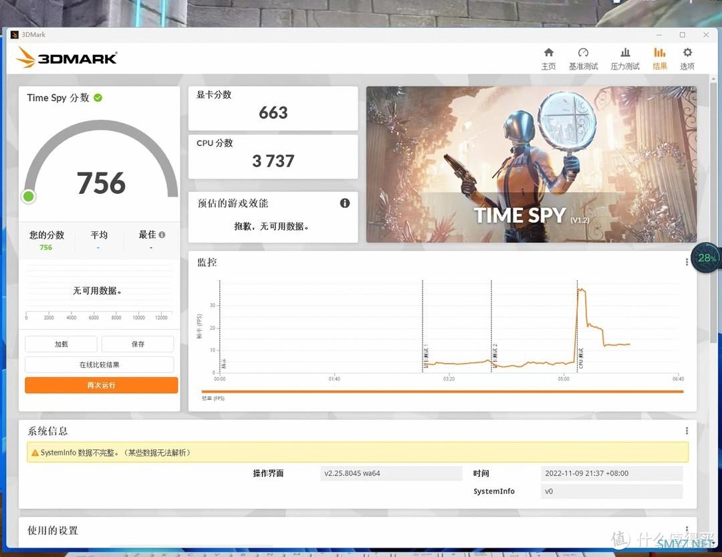This screenshot has width=722, height=557.
Task: Click the 3DMark logo in the header
Action: [67, 58]
